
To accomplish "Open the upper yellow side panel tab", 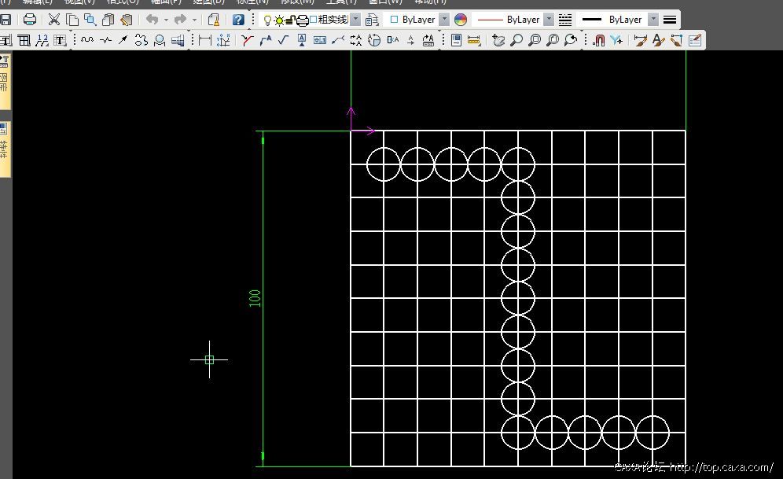I will click(x=5, y=83).
